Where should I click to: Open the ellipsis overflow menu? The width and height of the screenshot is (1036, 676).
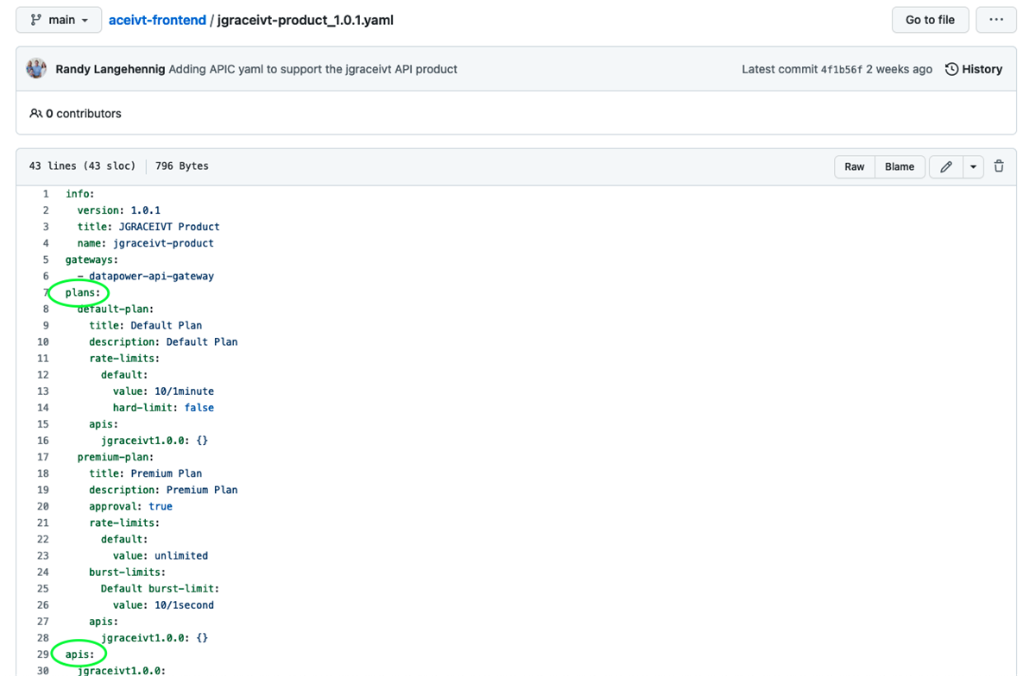click(996, 19)
